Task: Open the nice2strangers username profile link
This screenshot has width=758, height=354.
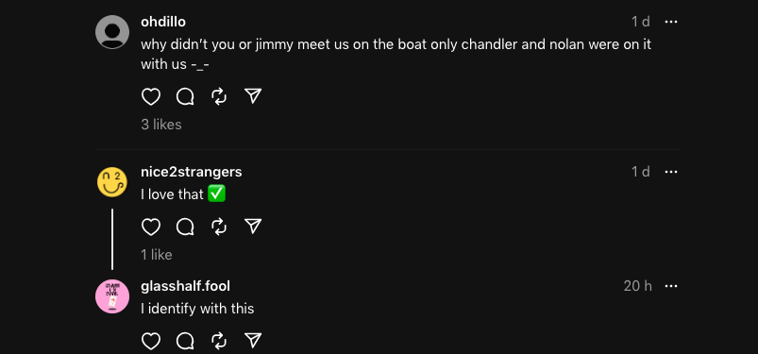Action: click(192, 172)
